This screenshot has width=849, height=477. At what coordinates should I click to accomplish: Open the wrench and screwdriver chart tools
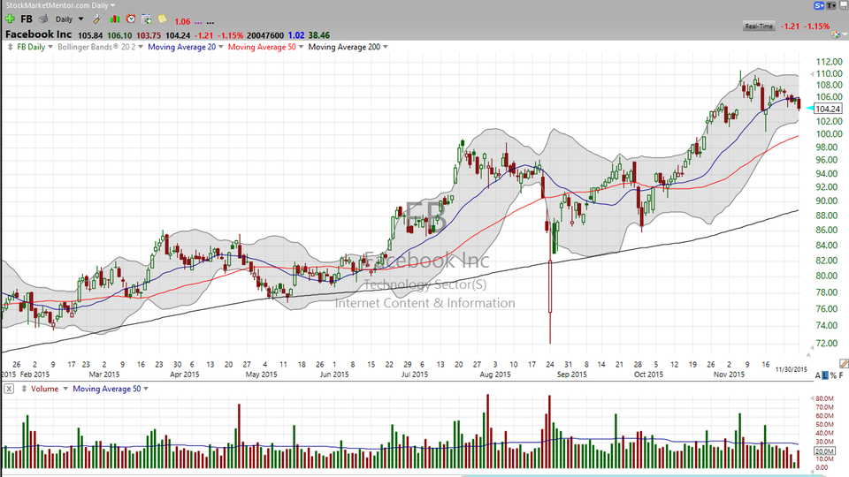click(x=98, y=19)
